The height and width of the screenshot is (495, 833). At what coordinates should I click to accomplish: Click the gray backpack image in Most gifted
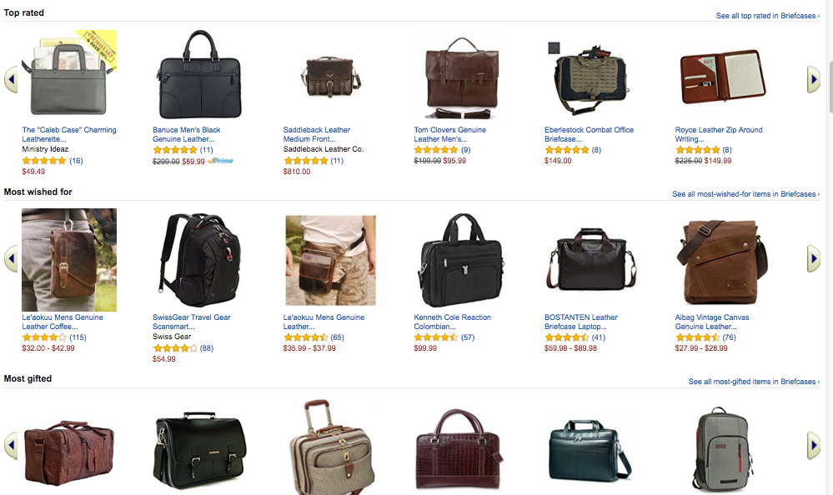point(722,449)
